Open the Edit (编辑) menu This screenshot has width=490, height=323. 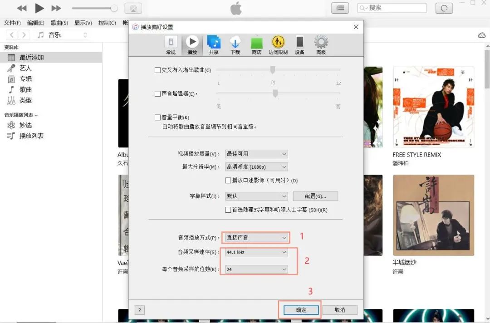pos(36,23)
